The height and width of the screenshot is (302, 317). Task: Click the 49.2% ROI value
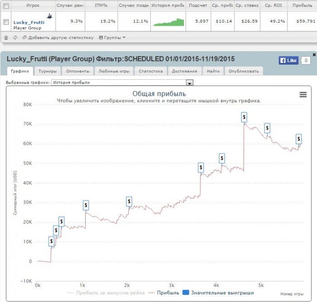277,21
